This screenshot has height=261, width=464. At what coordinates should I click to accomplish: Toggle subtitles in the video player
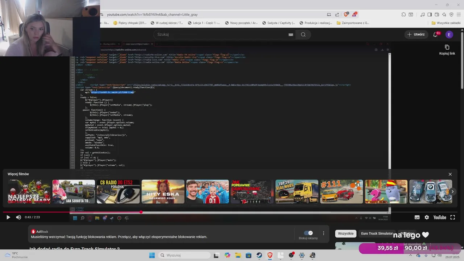tap(417, 217)
